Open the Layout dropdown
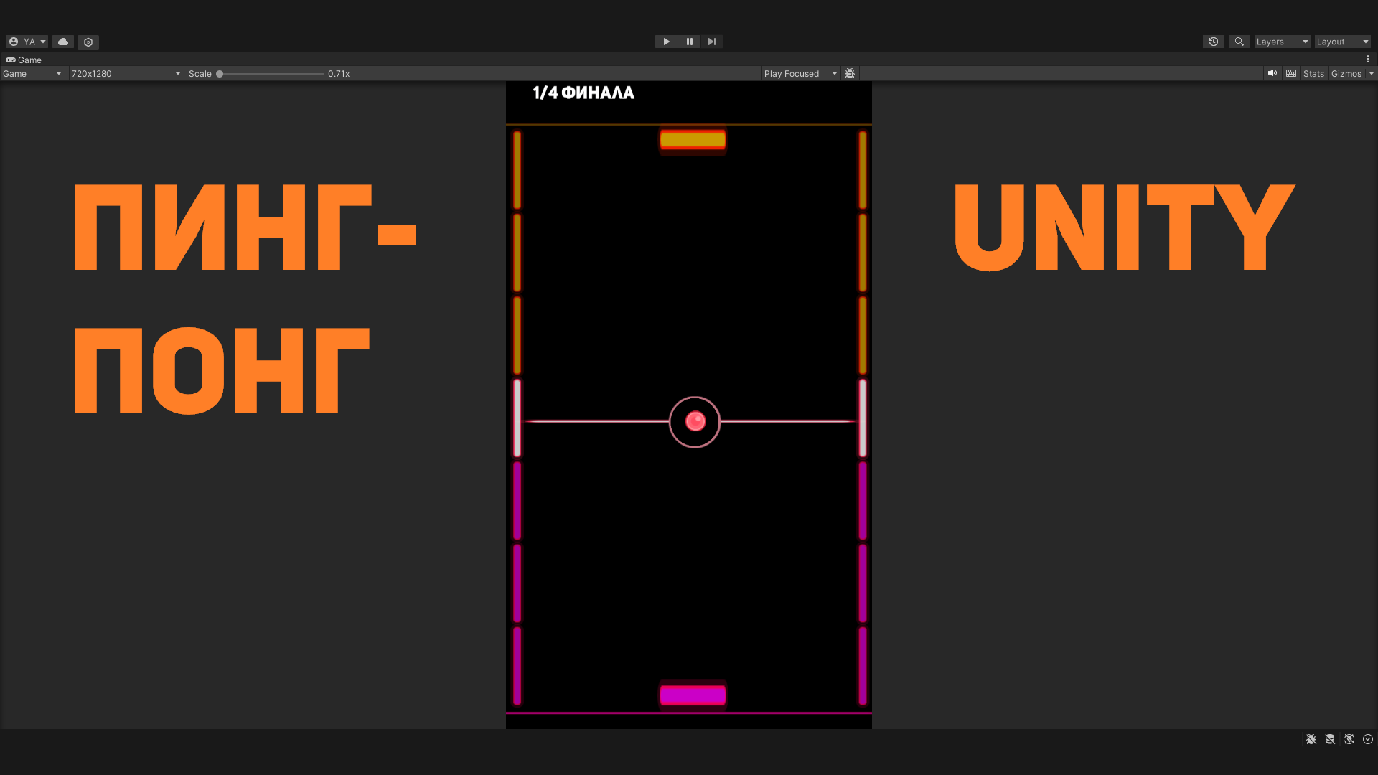This screenshot has width=1378, height=775. (x=1342, y=42)
